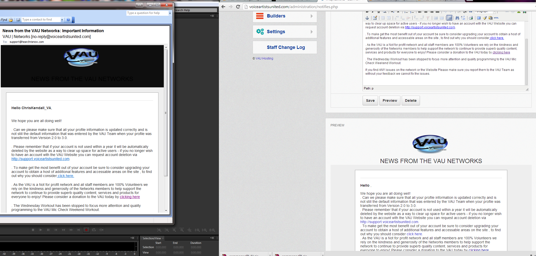
Task: Click the blue Help question mark icon
Action: 68,20
